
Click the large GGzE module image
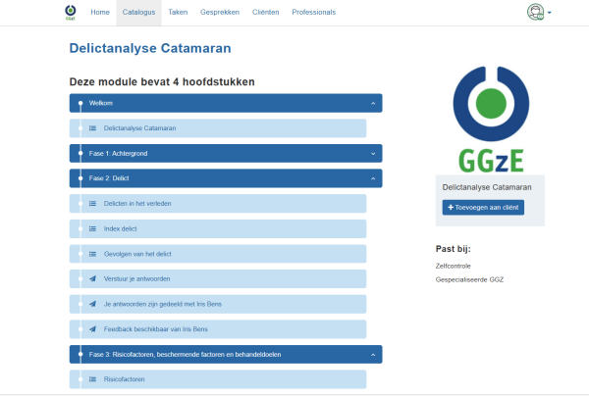(490, 116)
